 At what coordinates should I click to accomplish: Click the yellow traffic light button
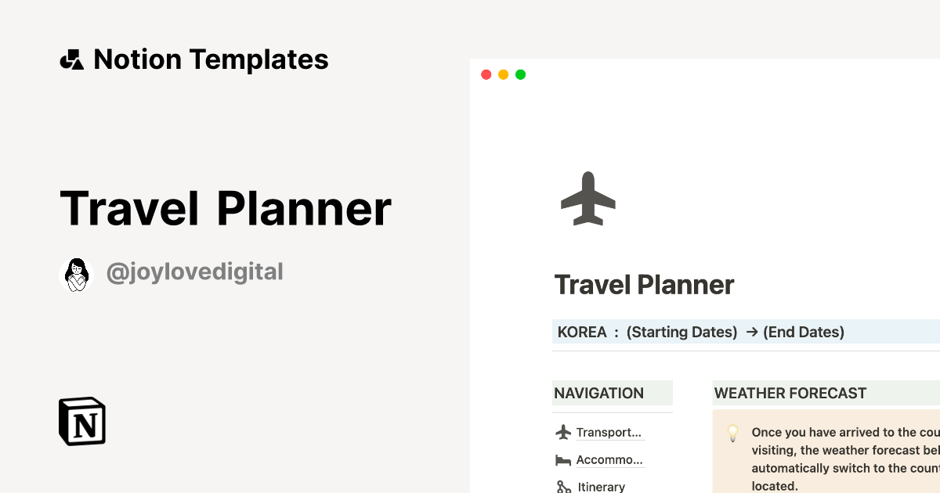tap(503, 74)
